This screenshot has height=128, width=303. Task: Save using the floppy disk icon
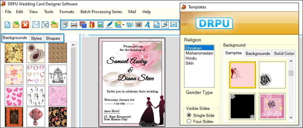[36, 25]
